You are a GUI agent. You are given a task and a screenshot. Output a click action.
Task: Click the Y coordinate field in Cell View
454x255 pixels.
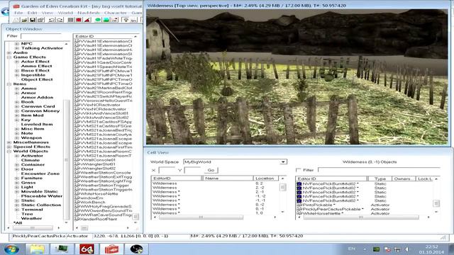pyautogui.click(x=192, y=170)
